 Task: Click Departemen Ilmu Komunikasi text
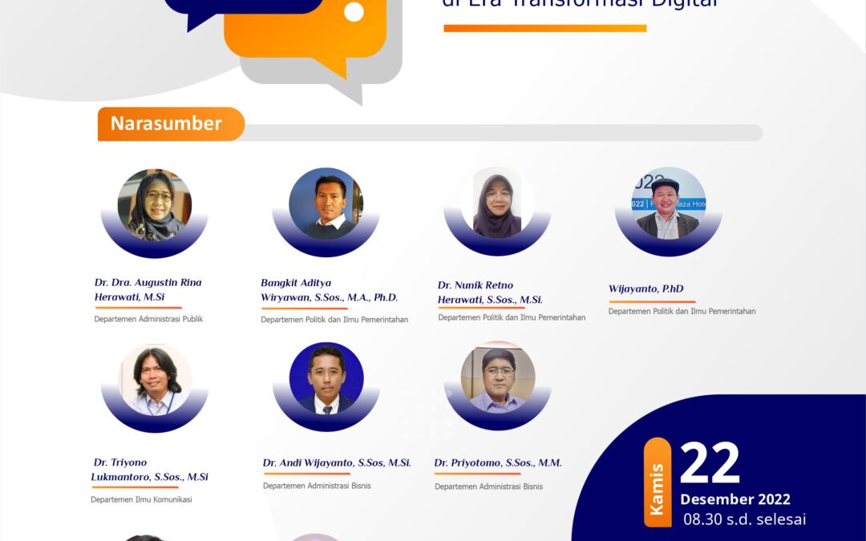141,499
